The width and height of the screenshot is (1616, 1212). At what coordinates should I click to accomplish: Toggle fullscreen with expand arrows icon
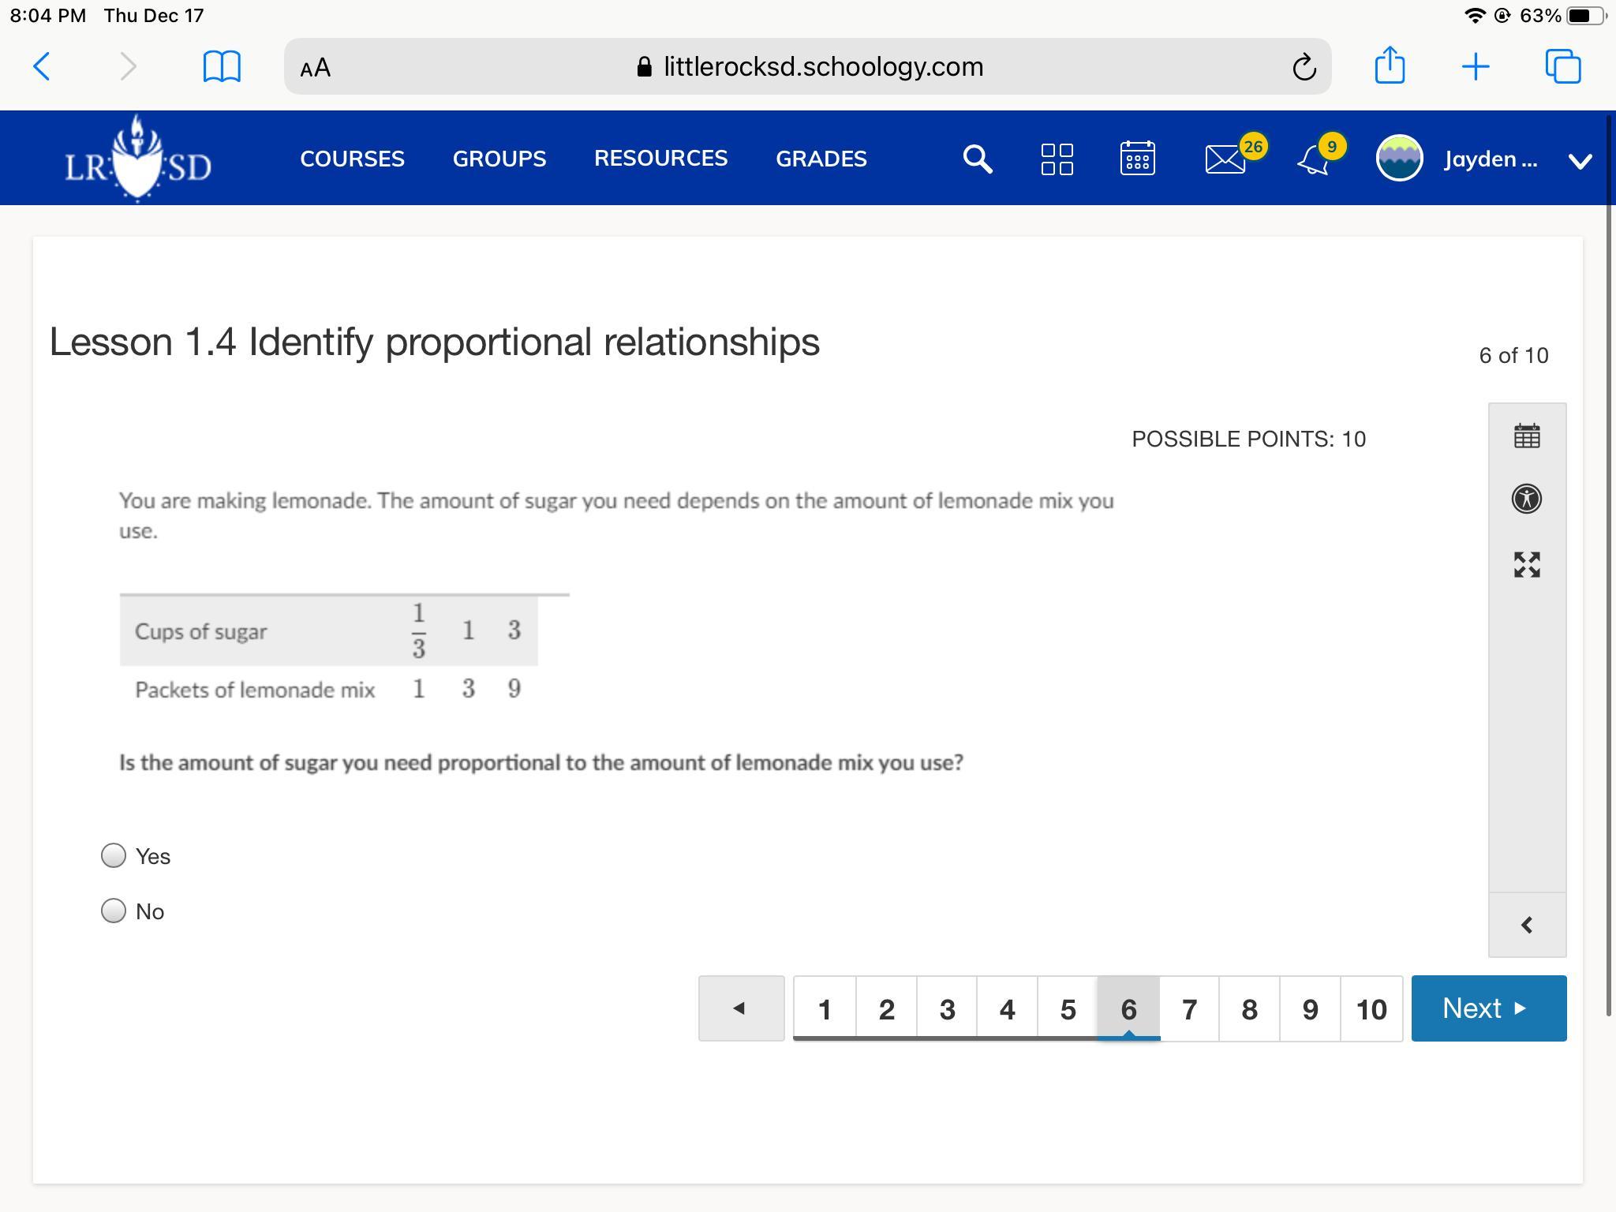coord(1526,564)
